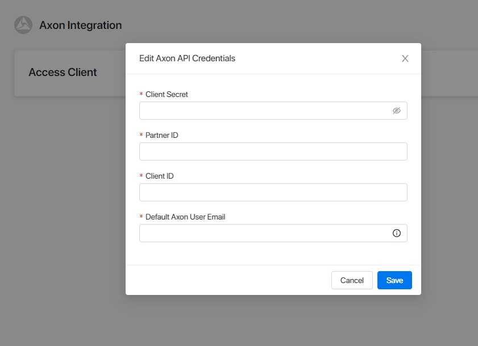This screenshot has height=346, width=478.
Task: Click the Axon Integration page title
Action: tap(80, 26)
